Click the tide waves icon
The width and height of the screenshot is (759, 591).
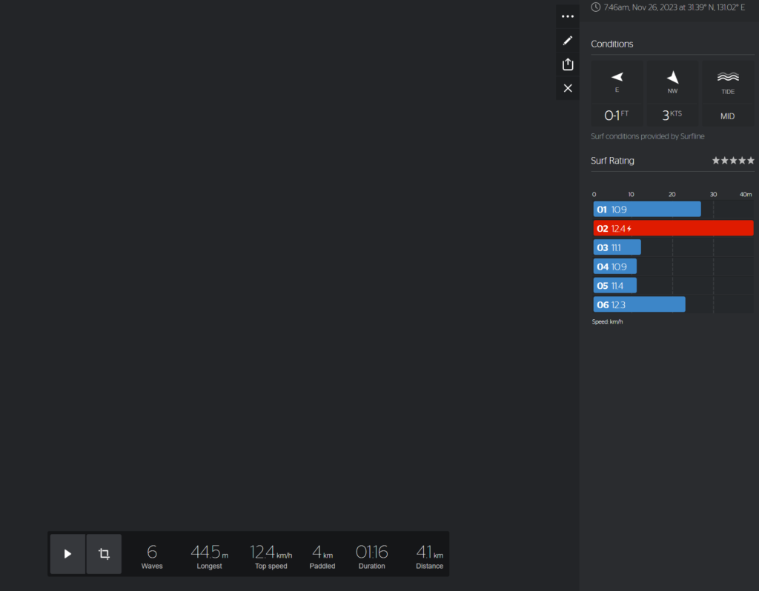click(728, 77)
